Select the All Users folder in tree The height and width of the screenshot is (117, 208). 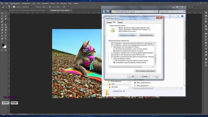click(114, 87)
